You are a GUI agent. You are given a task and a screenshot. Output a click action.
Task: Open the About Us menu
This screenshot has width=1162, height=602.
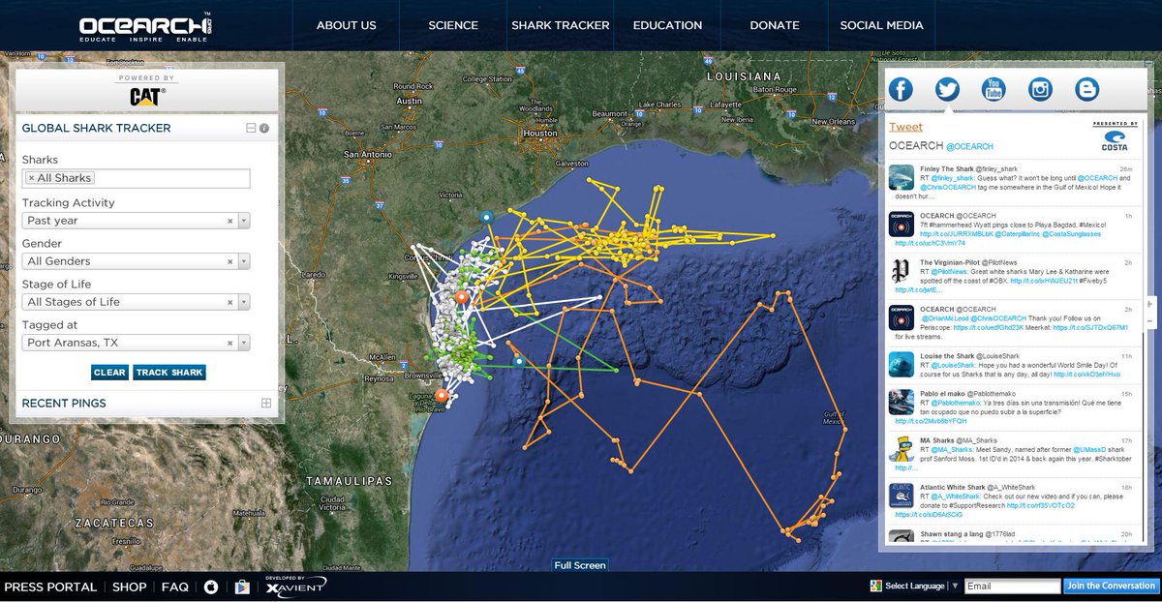pyautogui.click(x=346, y=25)
